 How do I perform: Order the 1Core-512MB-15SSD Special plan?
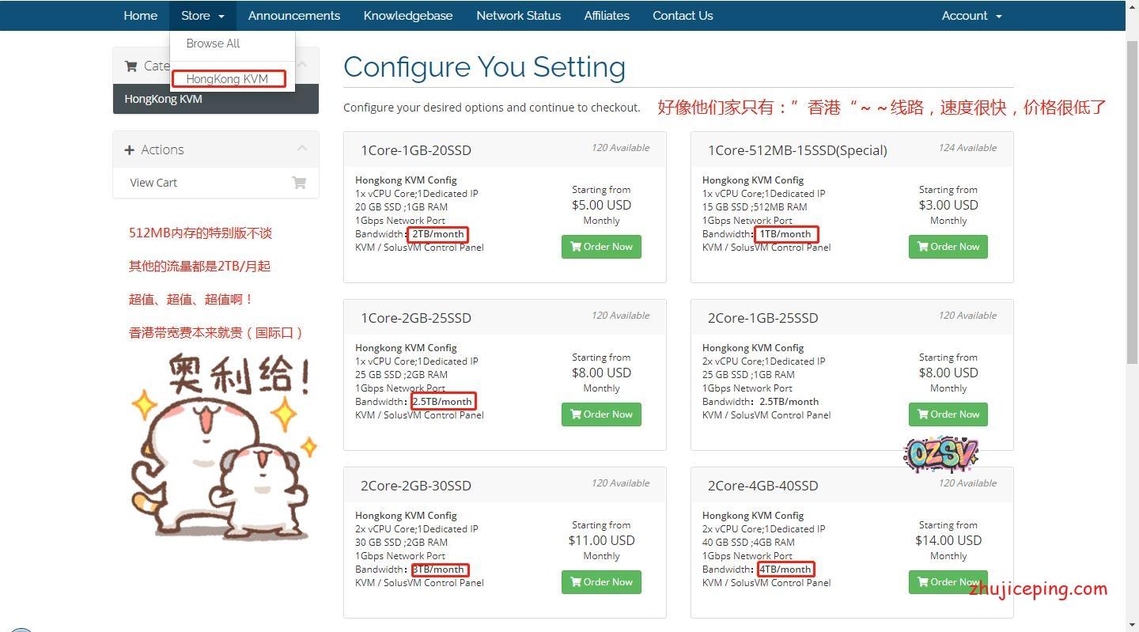[948, 247]
